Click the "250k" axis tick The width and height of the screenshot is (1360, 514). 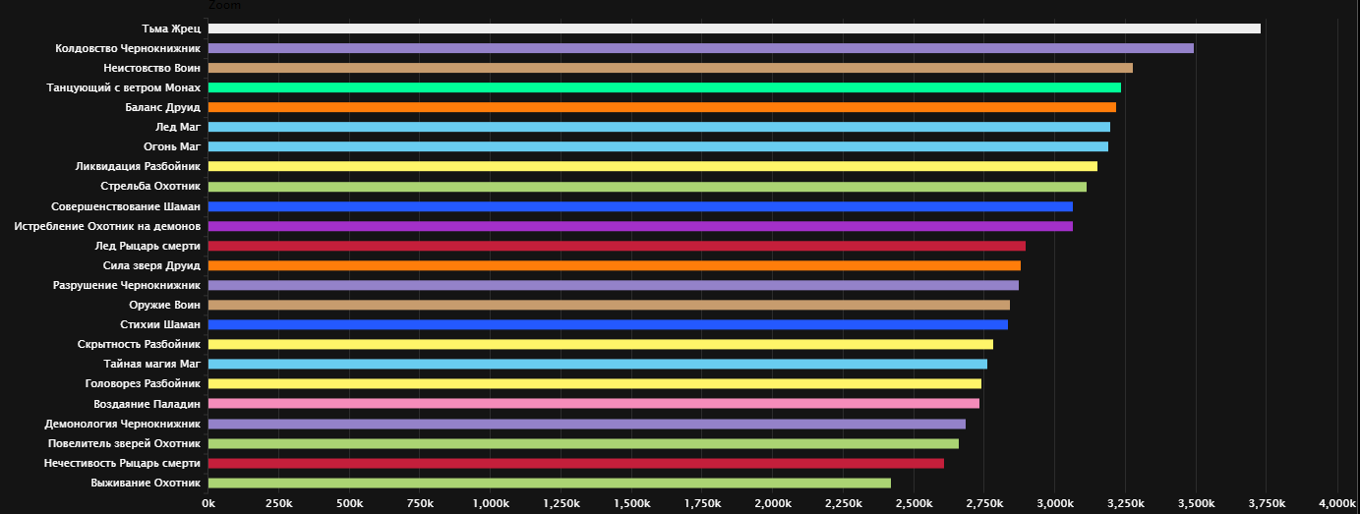279,503
